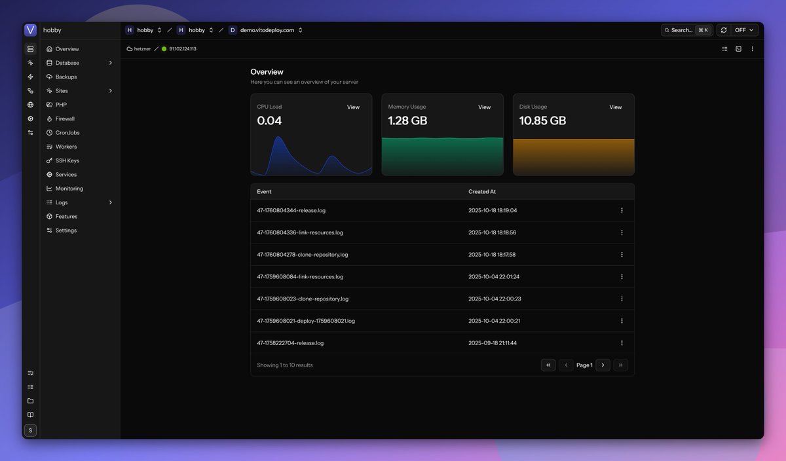
Task: Open actions menu for 47-1759608084-link-resources.log
Action: [622, 276]
